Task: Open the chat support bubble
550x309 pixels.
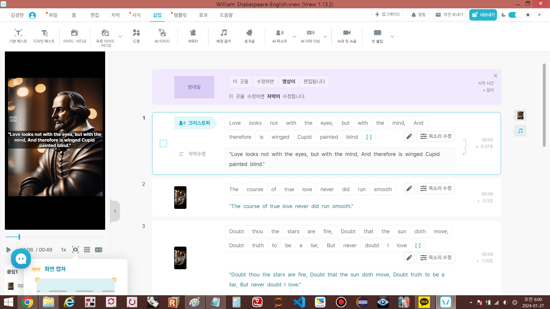Action: [21, 259]
